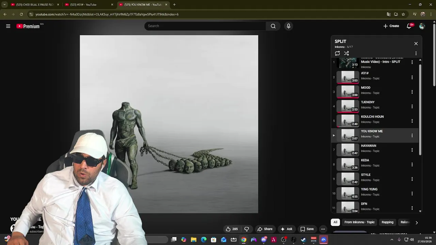Open more options for KOULCHI HOUN track

(412, 121)
